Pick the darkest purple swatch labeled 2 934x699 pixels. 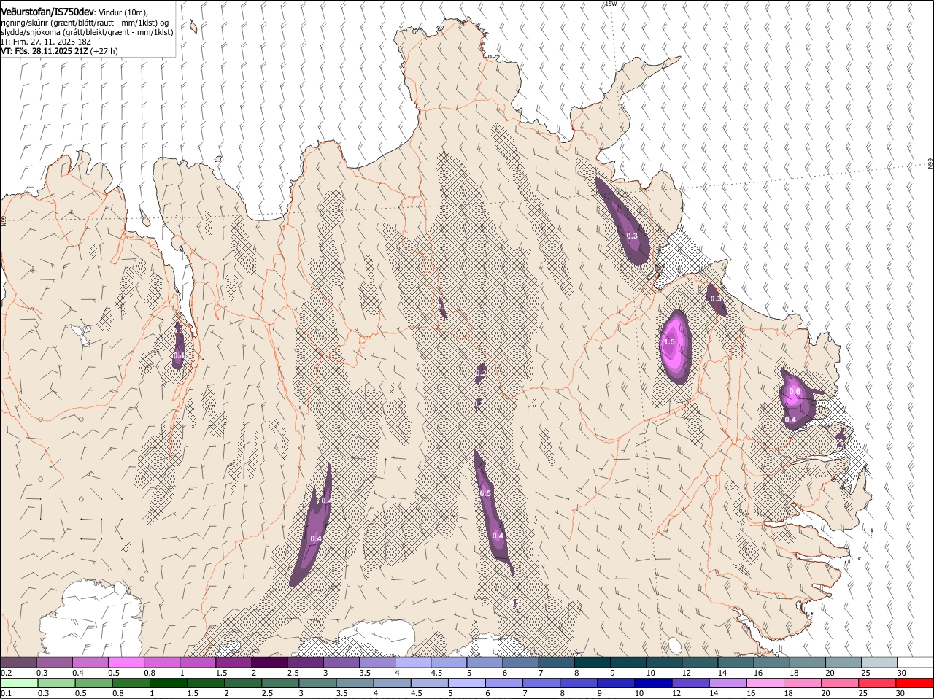click(x=269, y=662)
